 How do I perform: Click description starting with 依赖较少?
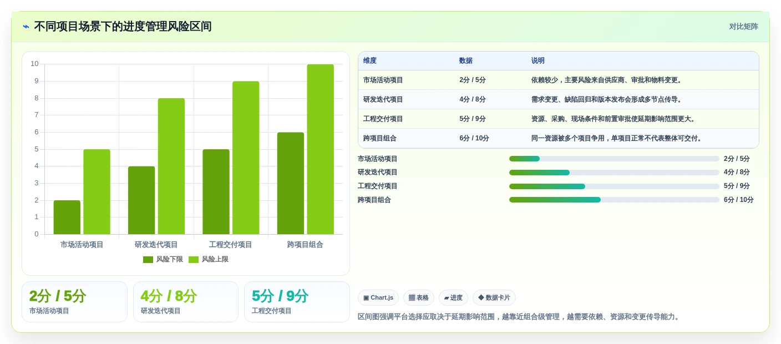[x=607, y=80]
